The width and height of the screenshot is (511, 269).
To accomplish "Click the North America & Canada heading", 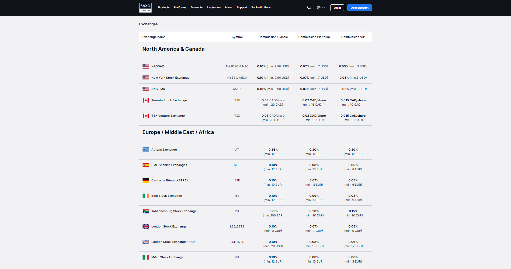I will pyautogui.click(x=173, y=49).
